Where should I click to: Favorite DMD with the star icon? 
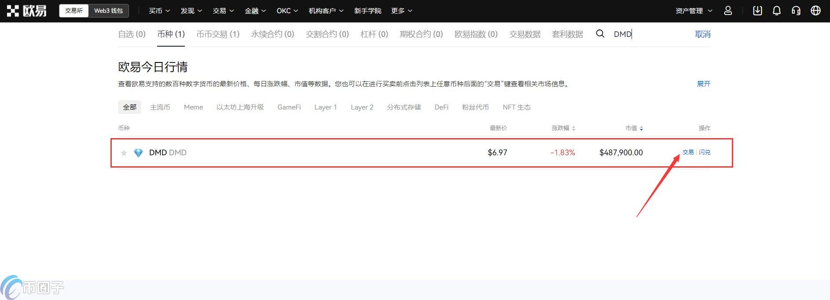124,153
